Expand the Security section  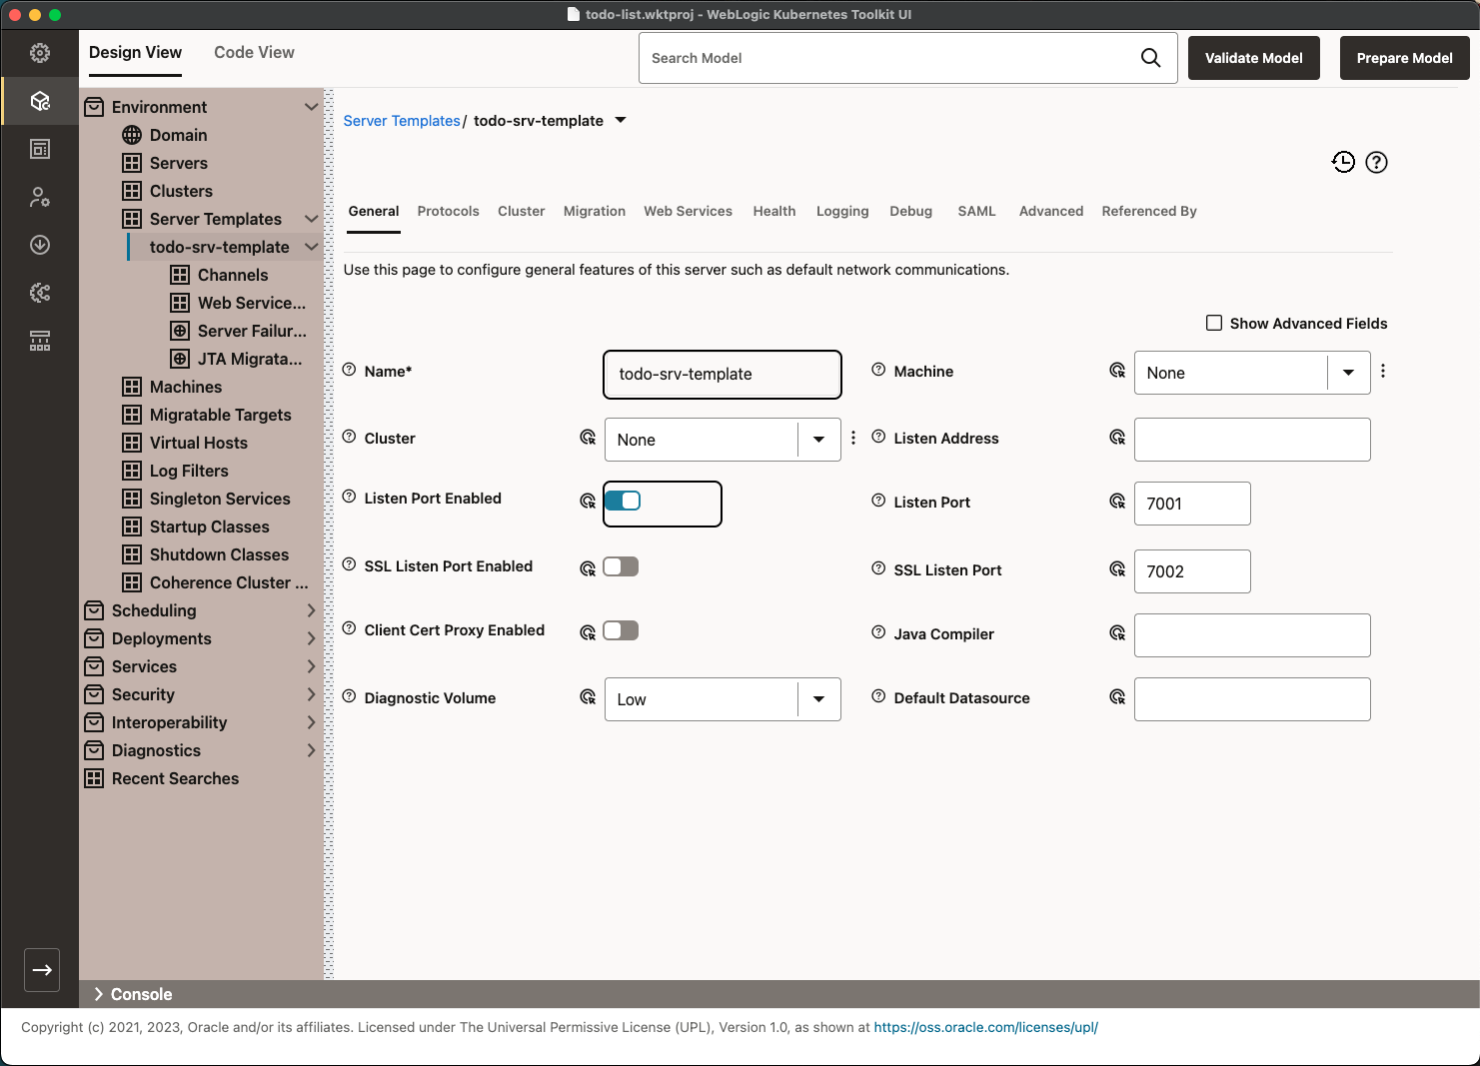point(311,694)
